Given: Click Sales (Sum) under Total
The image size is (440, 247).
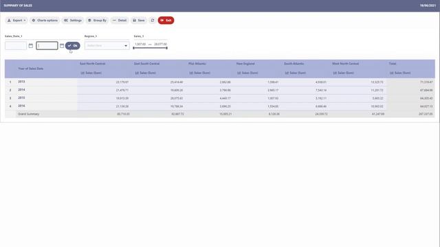Looking at the screenshot, I should coord(400,73).
